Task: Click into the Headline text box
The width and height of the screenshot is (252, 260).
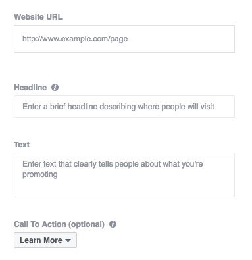Action: tap(124, 107)
